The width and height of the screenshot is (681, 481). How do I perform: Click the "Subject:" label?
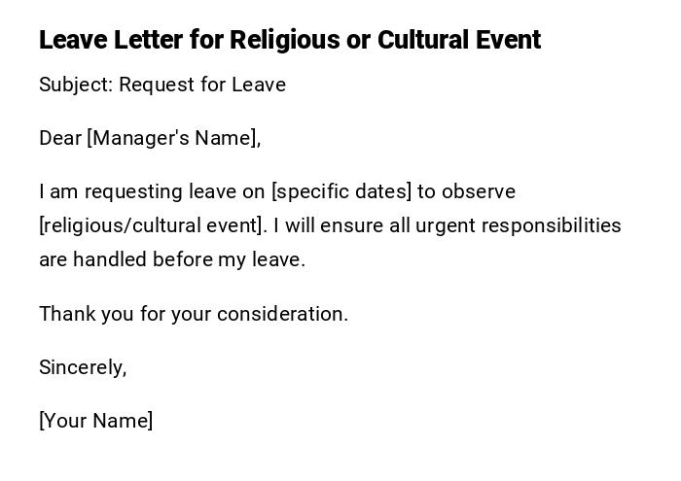pos(75,85)
